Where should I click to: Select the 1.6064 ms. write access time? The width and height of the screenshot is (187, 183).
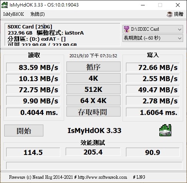(x=153, y=112)
